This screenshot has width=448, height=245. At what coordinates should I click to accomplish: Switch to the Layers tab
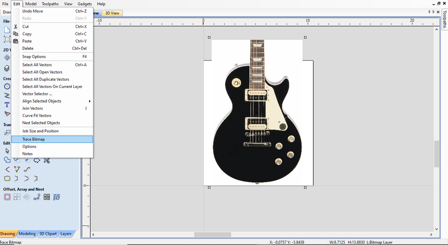pos(66,234)
